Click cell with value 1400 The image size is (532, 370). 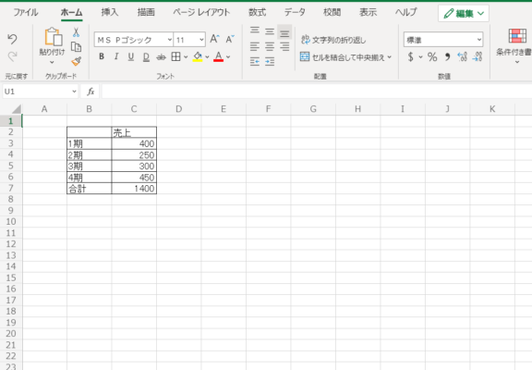tap(134, 188)
